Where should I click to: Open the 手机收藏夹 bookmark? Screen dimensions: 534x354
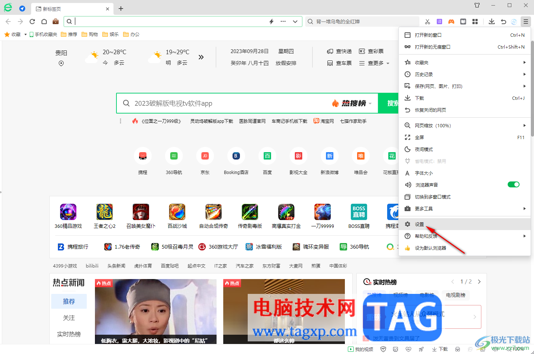pyautogui.click(x=43, y=35)
